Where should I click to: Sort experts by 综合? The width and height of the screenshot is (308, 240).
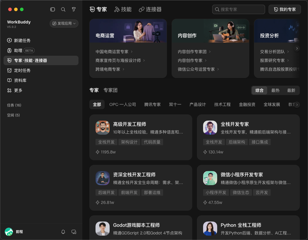pos(259,90)
